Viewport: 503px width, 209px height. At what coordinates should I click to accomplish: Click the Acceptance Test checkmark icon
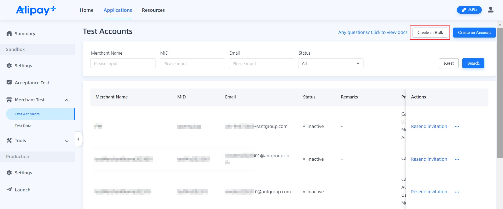coord(9,83)
